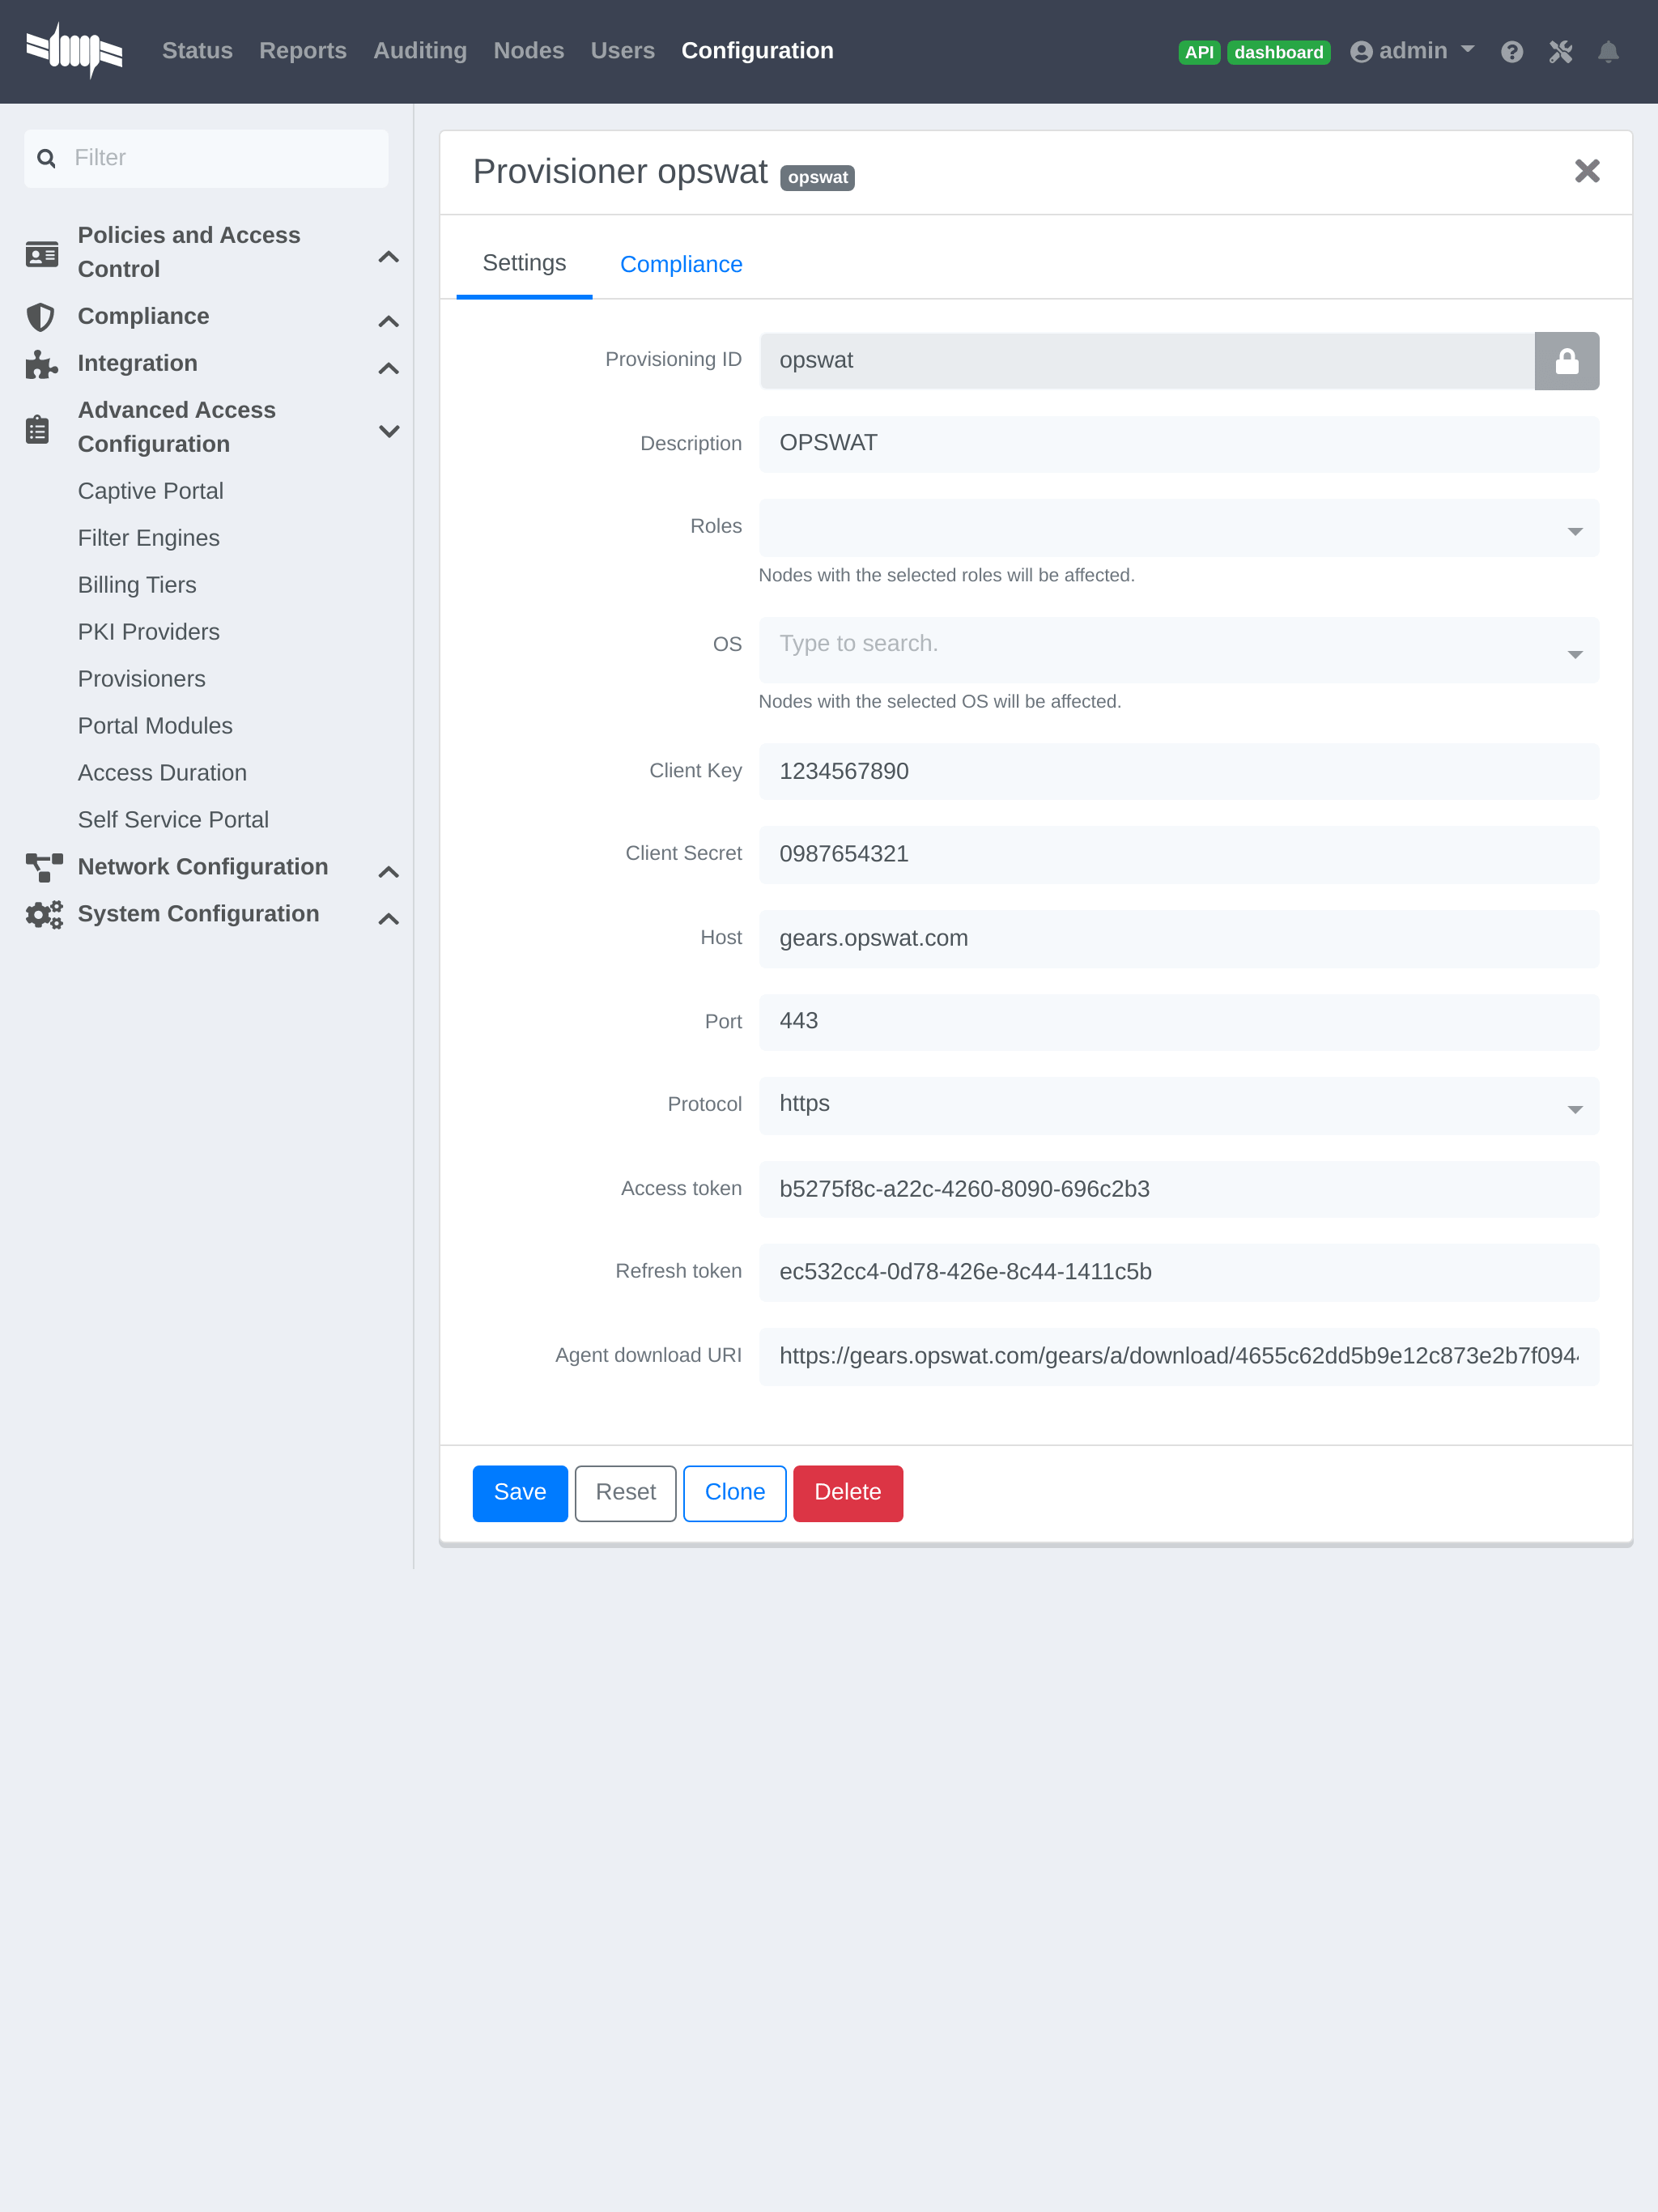This screenshot has height=2212, width=1658.
Task: Click the Access token input field
Action: tap(1178, 1190)
